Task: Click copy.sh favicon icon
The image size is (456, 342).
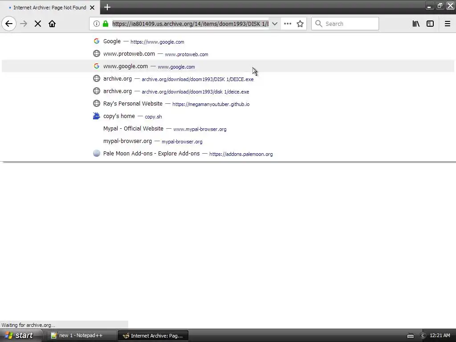Action: click(x=97, y=116)
